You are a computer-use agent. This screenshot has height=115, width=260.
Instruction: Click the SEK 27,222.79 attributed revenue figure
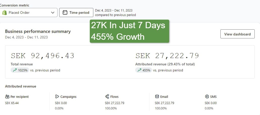167,56
